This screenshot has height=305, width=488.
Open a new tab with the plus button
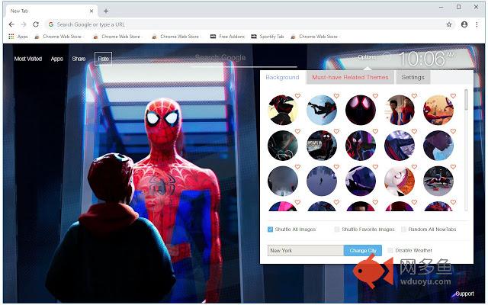(x=106, y=11)
